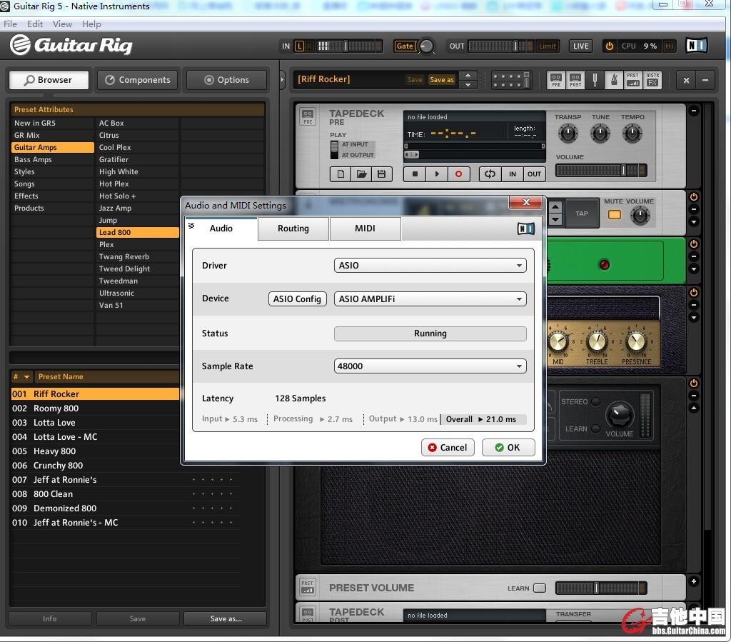
Task: Select previous preset with the up arrow
Action: 468,76
